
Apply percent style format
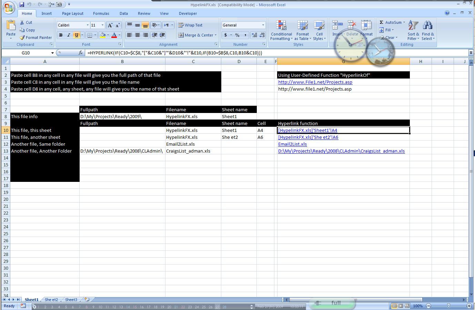tap(237, 35)
